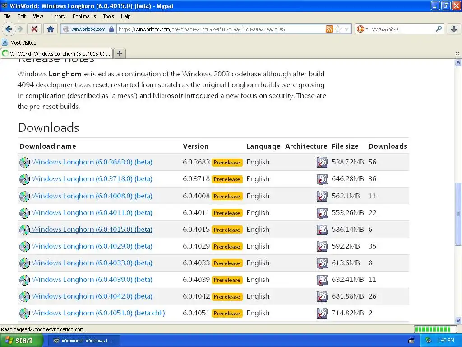Open the View menu

tap(38, 17)
